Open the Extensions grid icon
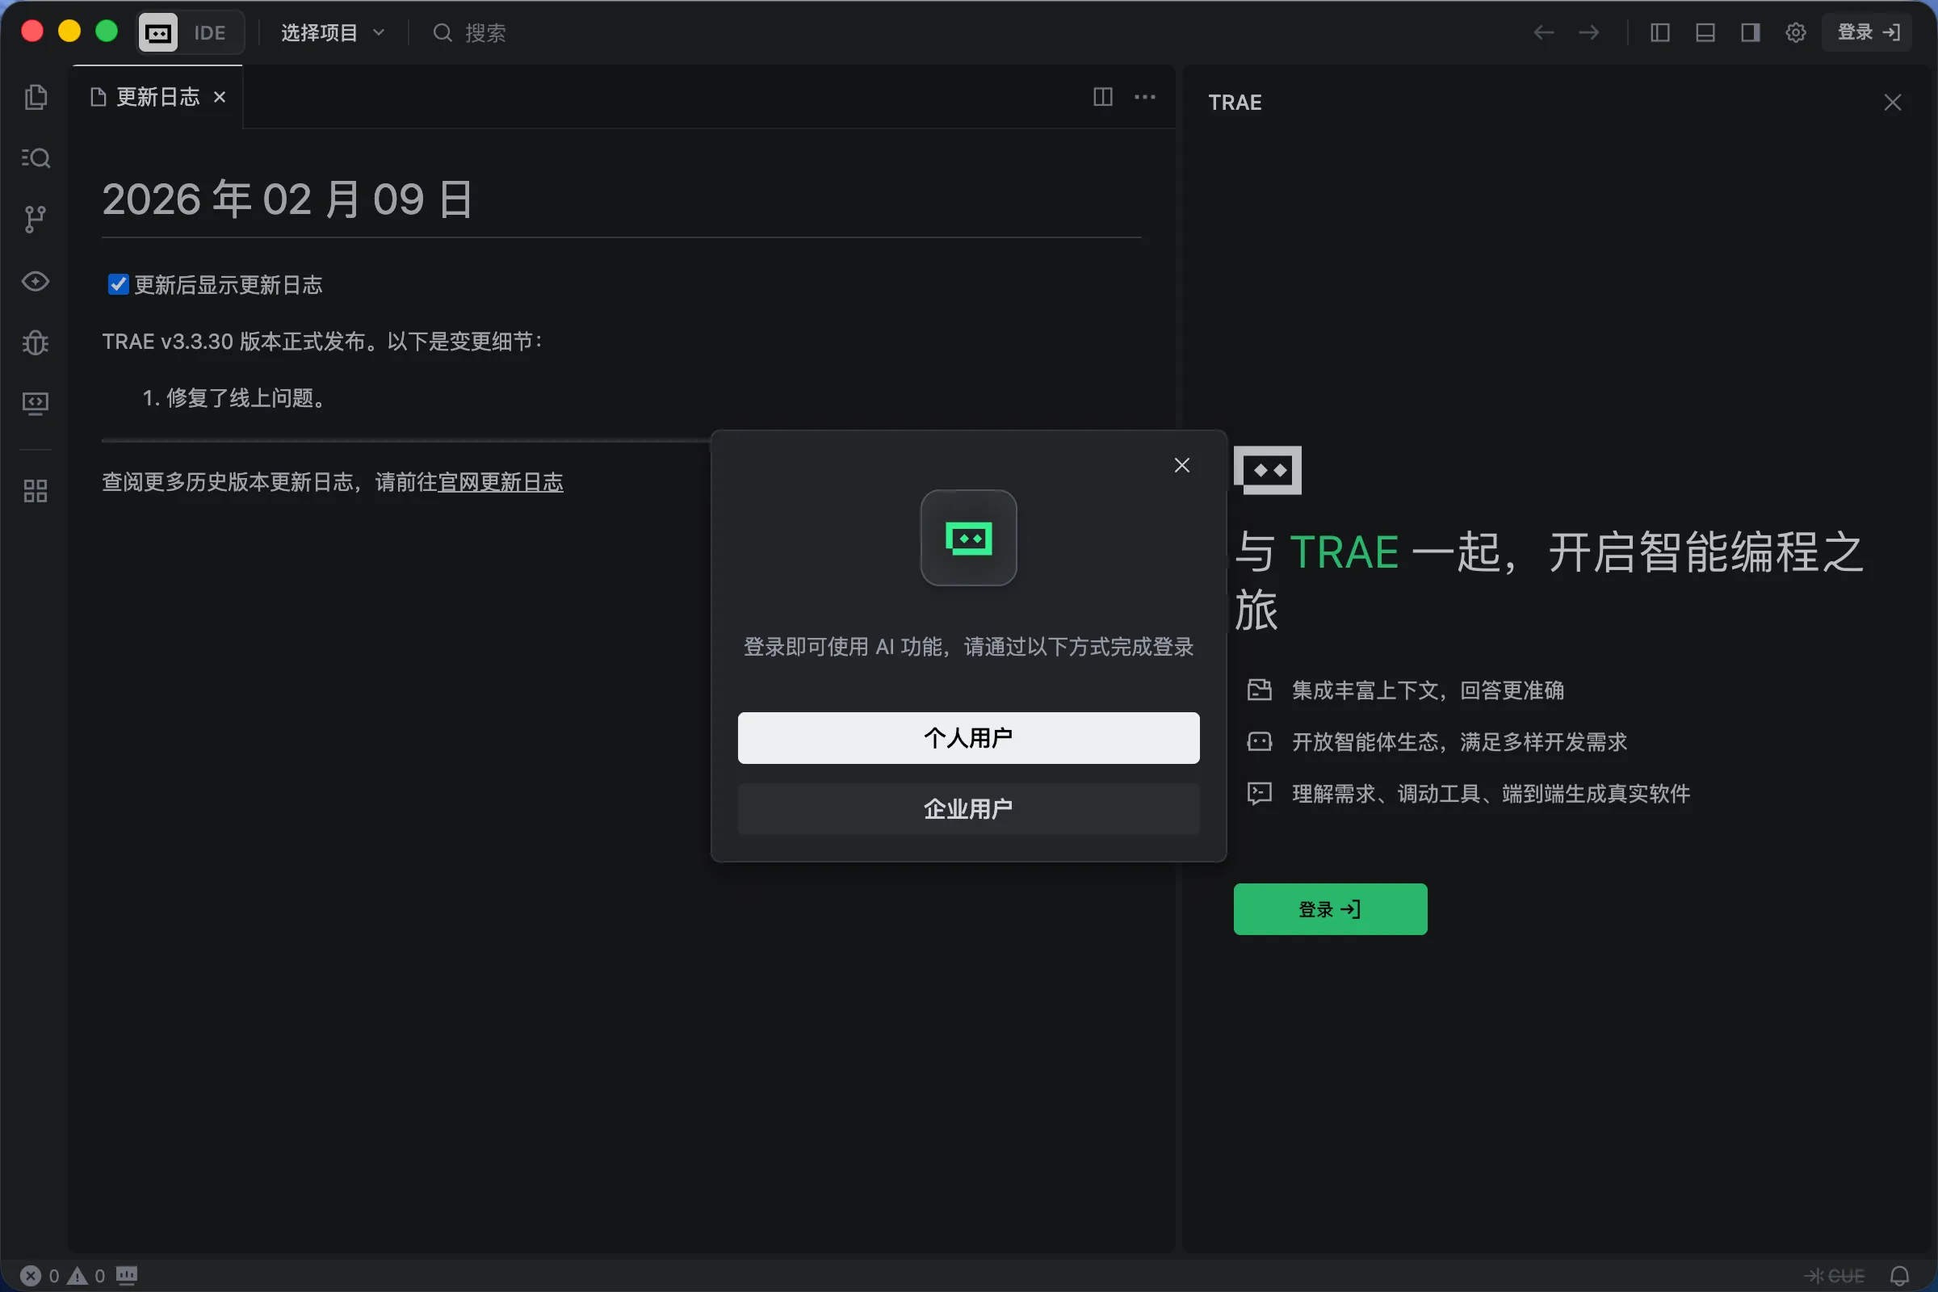The height and width of the screenshot is (1292, 1938). tap(36, 491)
